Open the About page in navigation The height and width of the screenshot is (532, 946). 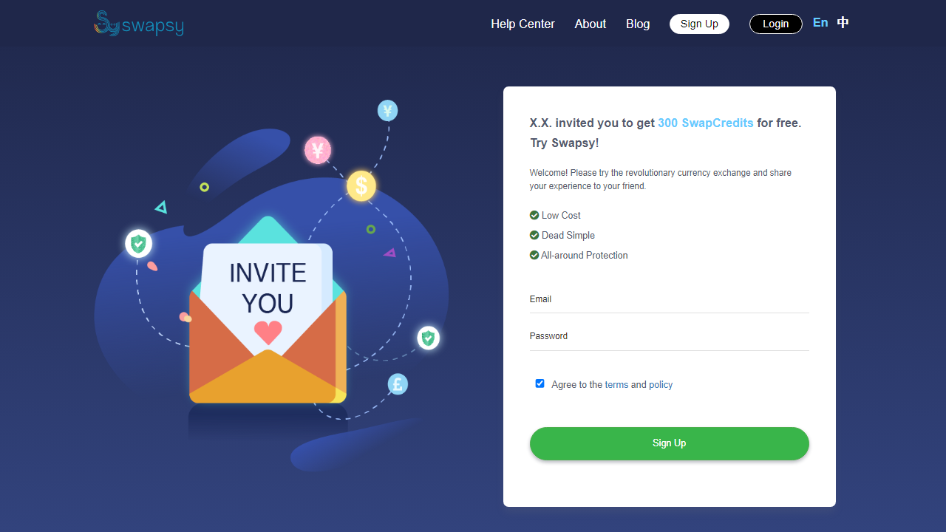click(591, 24)
